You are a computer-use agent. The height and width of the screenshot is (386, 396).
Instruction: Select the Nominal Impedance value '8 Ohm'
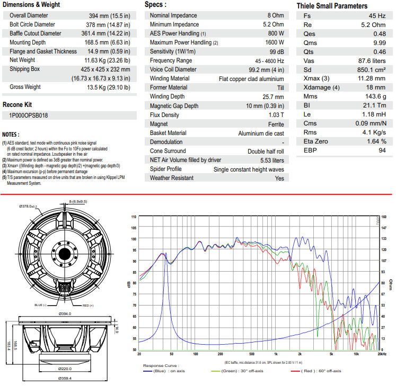coord(276,15)
